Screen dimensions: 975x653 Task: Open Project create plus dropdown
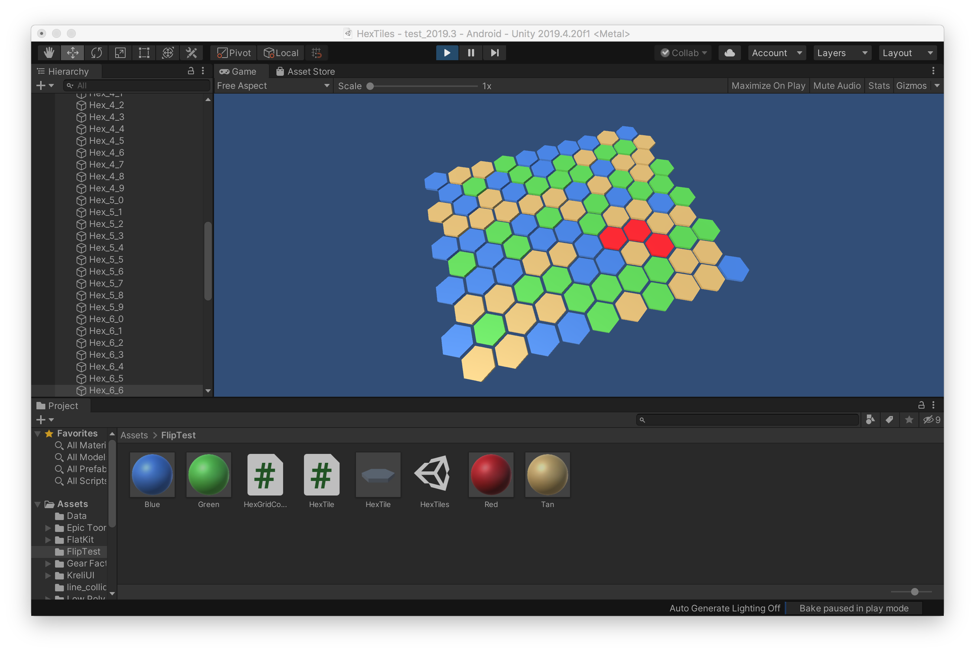45,419
